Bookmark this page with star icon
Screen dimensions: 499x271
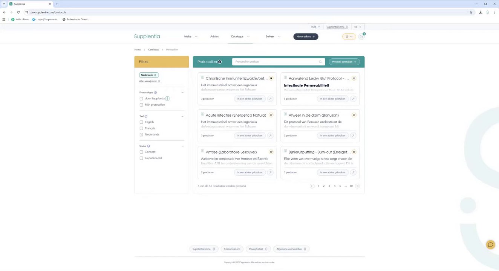[x=471, y=12]
